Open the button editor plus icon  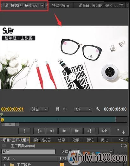(123, 132)
